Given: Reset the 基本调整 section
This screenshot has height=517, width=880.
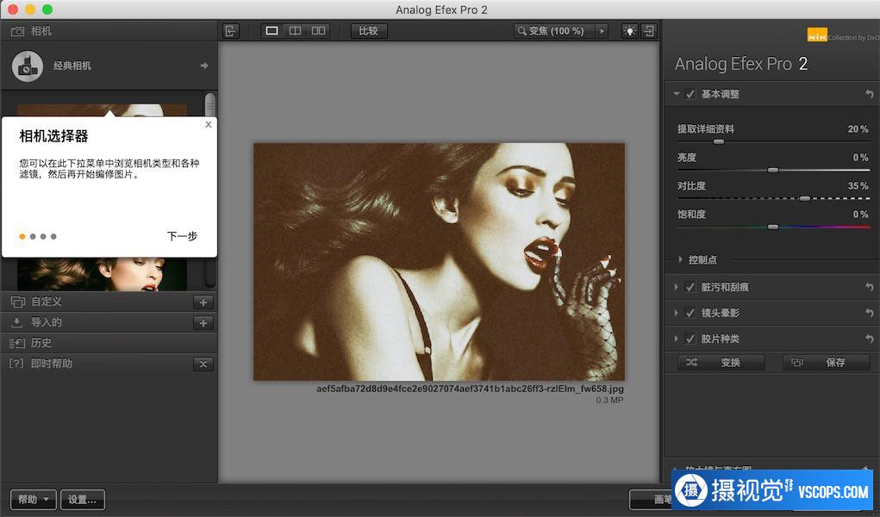Looking at the screenshot, I should (870, 94).
